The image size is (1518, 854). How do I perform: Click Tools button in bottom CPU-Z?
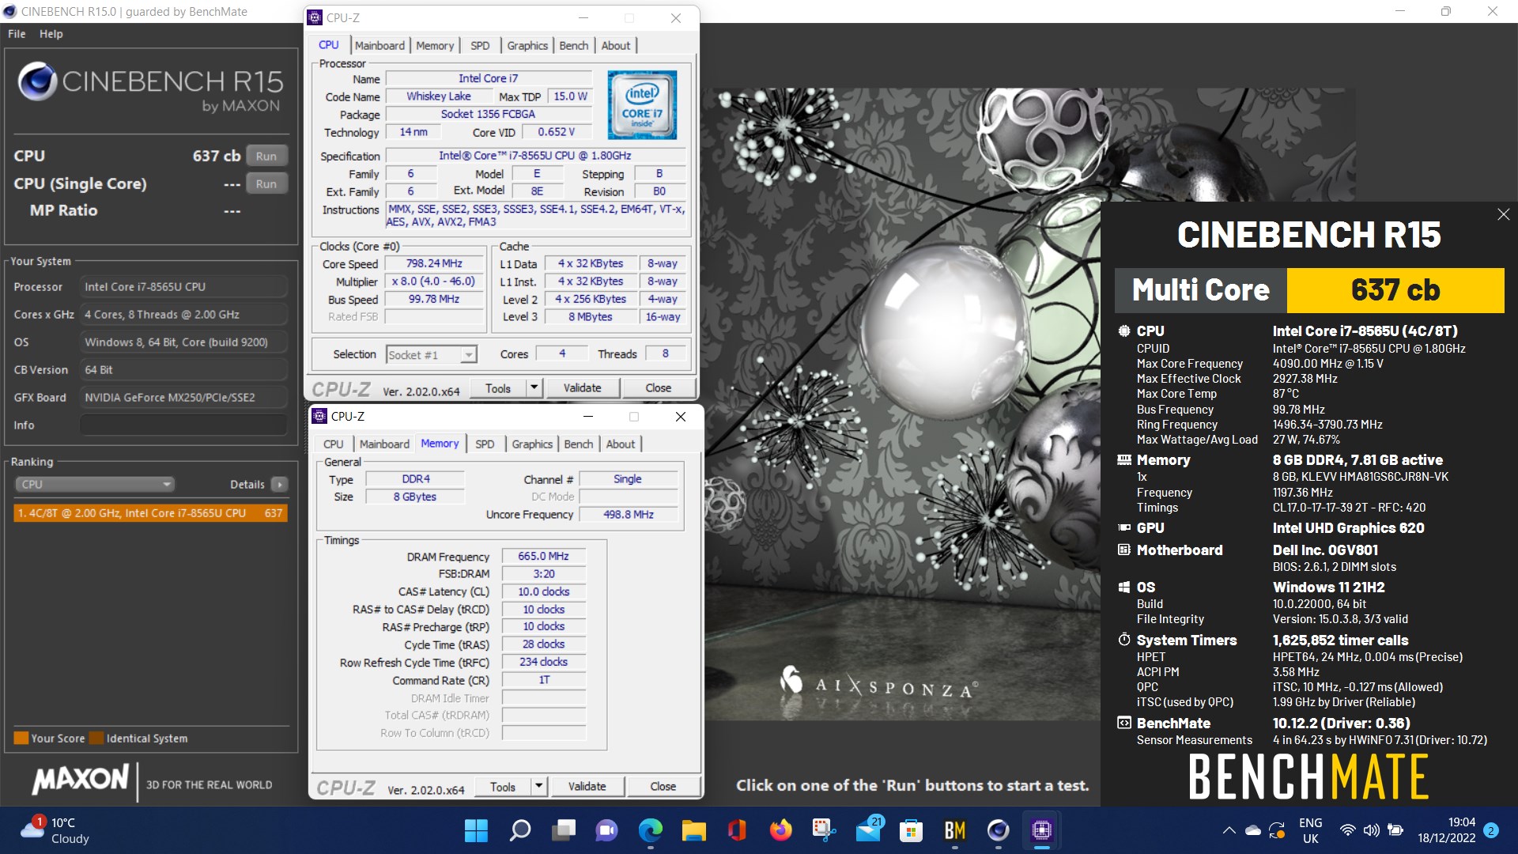coord(503,787)
